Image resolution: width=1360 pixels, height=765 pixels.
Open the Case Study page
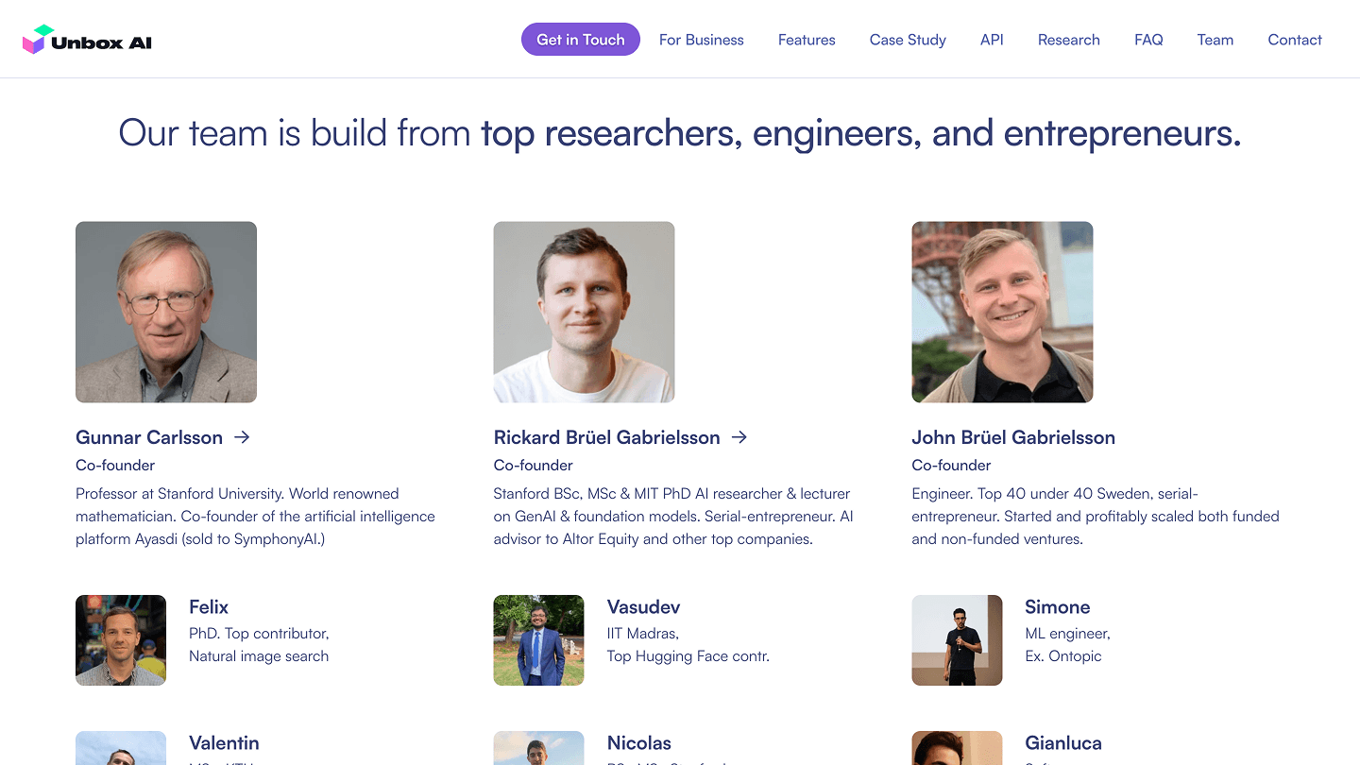click(908, 40)
